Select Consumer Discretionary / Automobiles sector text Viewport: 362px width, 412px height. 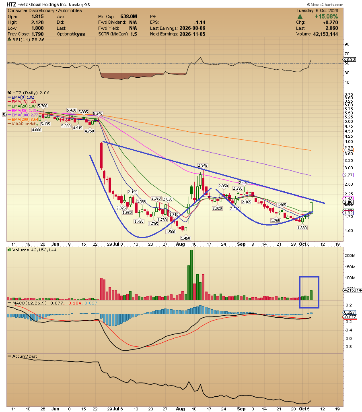point(45,10)
